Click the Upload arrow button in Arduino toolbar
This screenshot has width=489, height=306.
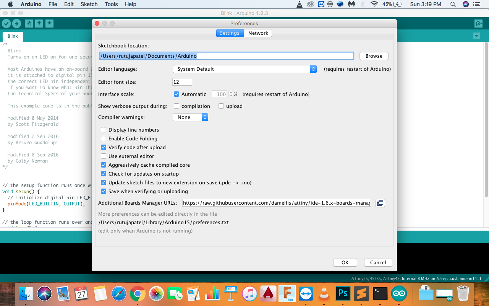[16, 24]
